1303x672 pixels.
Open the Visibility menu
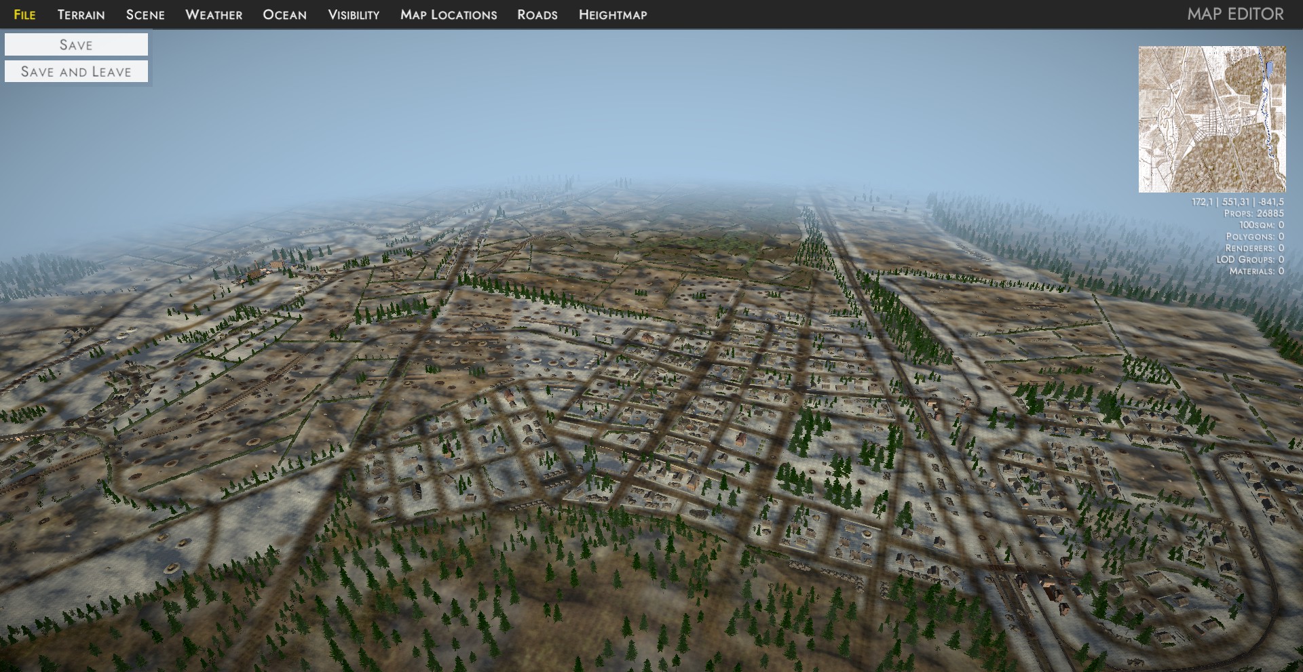(x=354, y=14)
